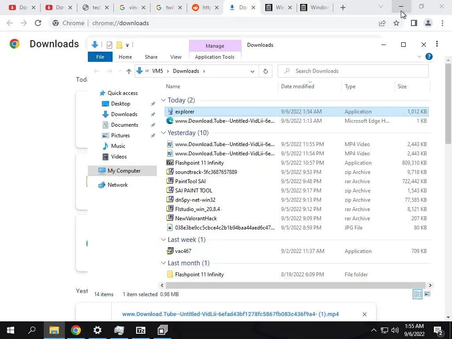Image resolution: width=452 pixels, height=339 pixels.
Task: Open the Customize Quick Access Toolbar dropdown
Action: point(127,45)
